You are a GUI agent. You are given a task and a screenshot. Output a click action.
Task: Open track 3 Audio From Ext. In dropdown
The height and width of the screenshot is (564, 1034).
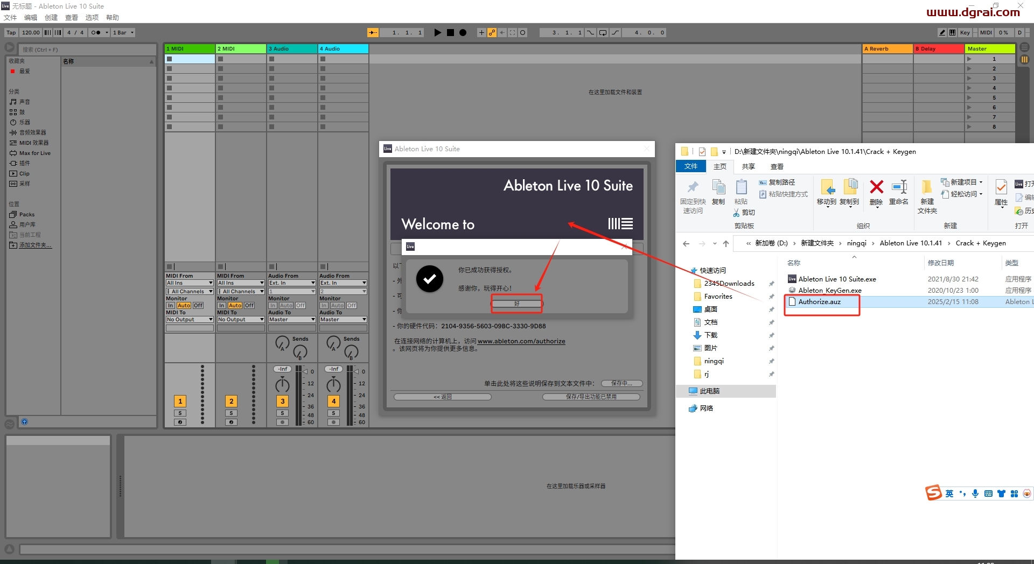(292, 283)
